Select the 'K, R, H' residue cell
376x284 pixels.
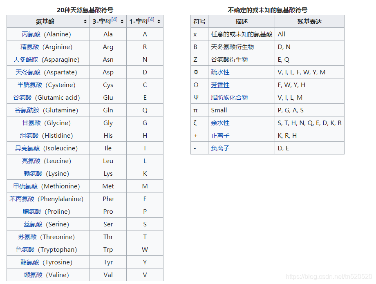click(x=309, y=136)
